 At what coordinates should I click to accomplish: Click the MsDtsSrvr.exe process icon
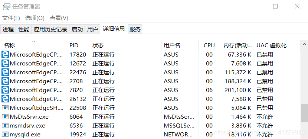pos(5,117)
